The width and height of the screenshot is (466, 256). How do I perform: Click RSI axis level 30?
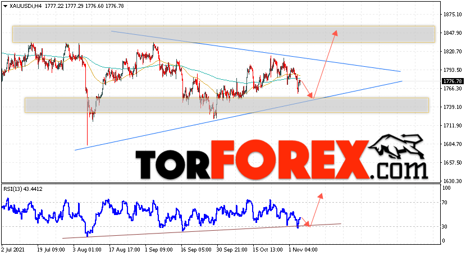coord(445,227)
